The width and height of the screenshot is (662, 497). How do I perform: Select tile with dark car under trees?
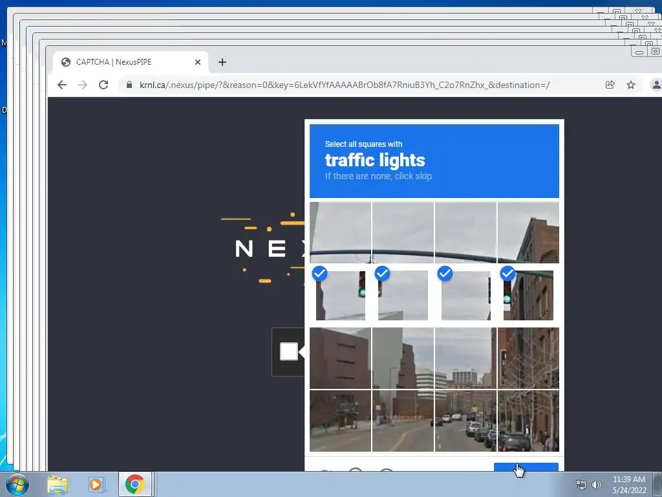(x=528, y=421)
